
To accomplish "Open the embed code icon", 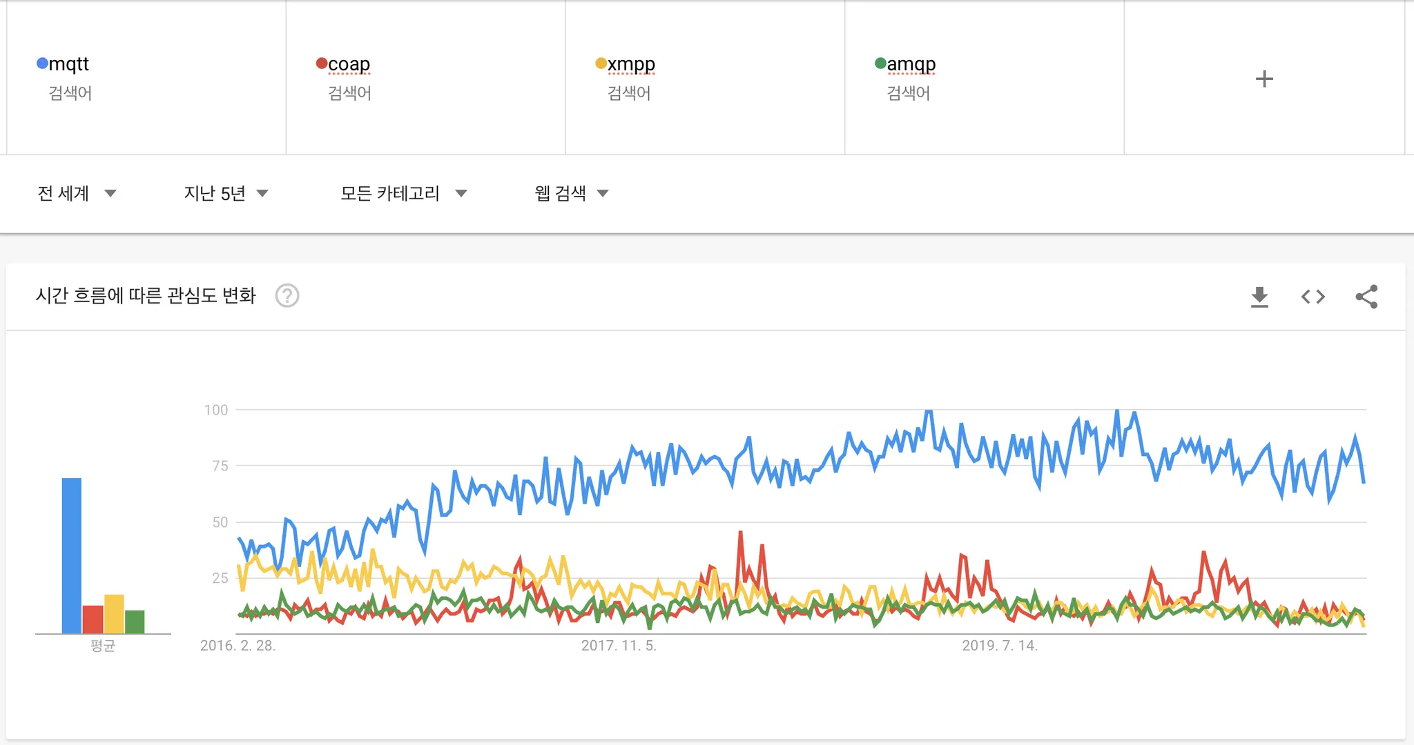I will click(x=1313, y=297).
